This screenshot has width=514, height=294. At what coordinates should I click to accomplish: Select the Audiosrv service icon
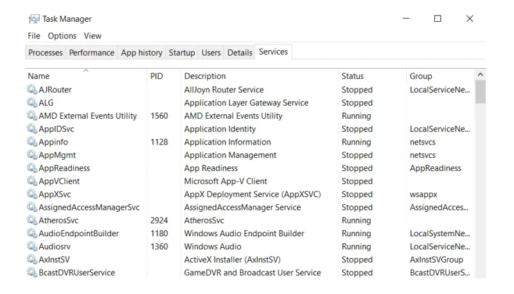point(31,246)
